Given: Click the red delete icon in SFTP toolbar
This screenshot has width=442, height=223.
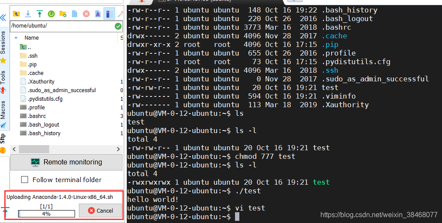Looking at the screenshot, I should (86, 13).
